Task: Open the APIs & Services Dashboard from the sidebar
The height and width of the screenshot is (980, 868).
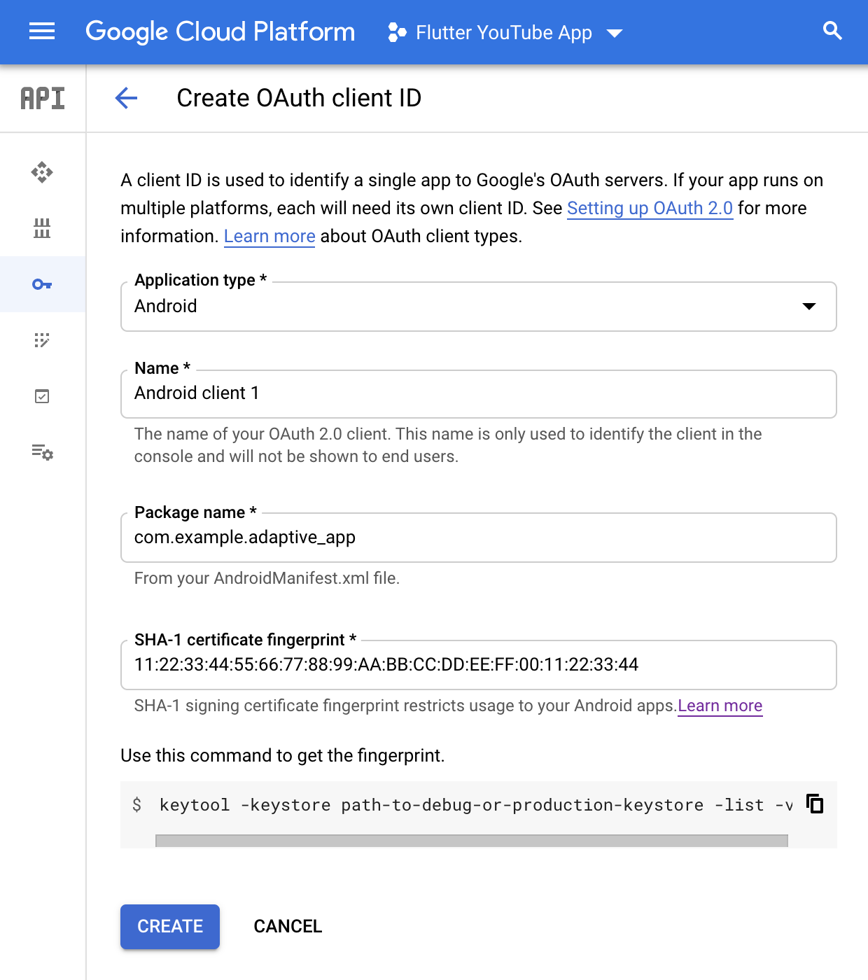Action: click(42, 172)
